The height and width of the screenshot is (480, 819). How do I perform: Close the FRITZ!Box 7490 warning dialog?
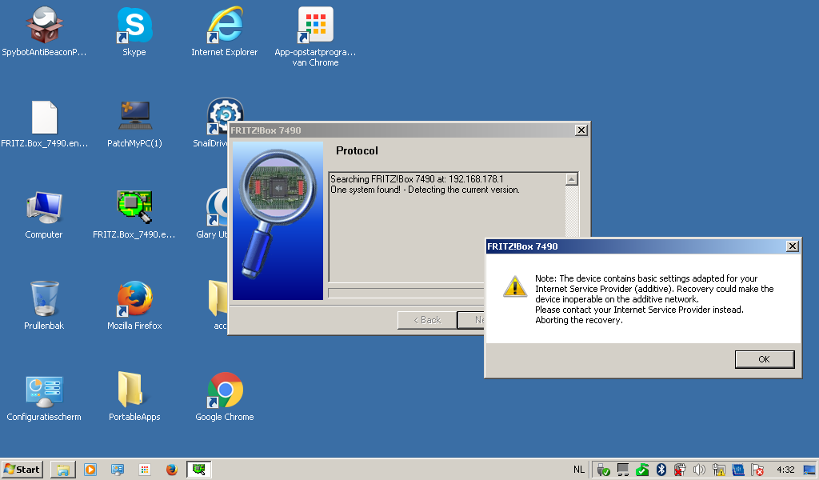(793, 246)
